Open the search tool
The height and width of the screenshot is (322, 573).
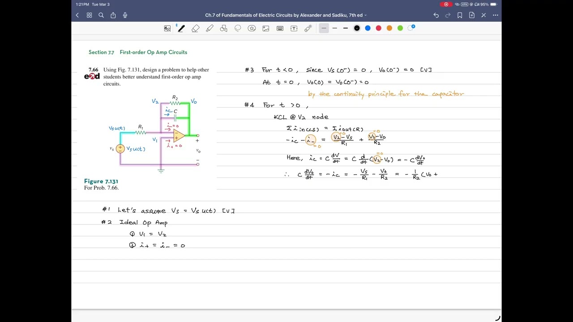(101, 15)
